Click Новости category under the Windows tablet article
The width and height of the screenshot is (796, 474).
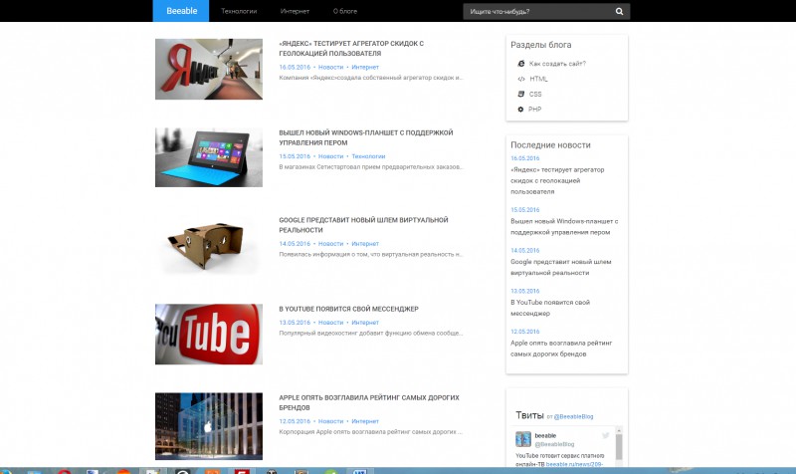(331, 156)
